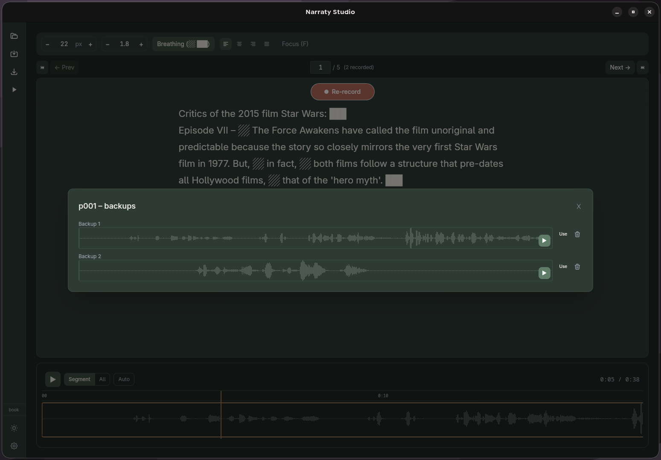661x460 pixels.
Task: Decrease line height with the minus stepper
Action: (108, 44)
